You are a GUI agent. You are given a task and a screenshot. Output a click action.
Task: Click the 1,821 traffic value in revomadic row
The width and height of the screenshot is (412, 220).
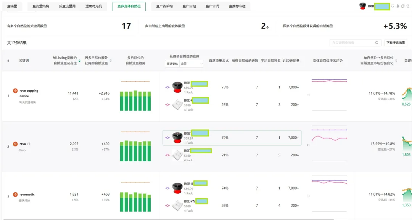click(74, 194)
